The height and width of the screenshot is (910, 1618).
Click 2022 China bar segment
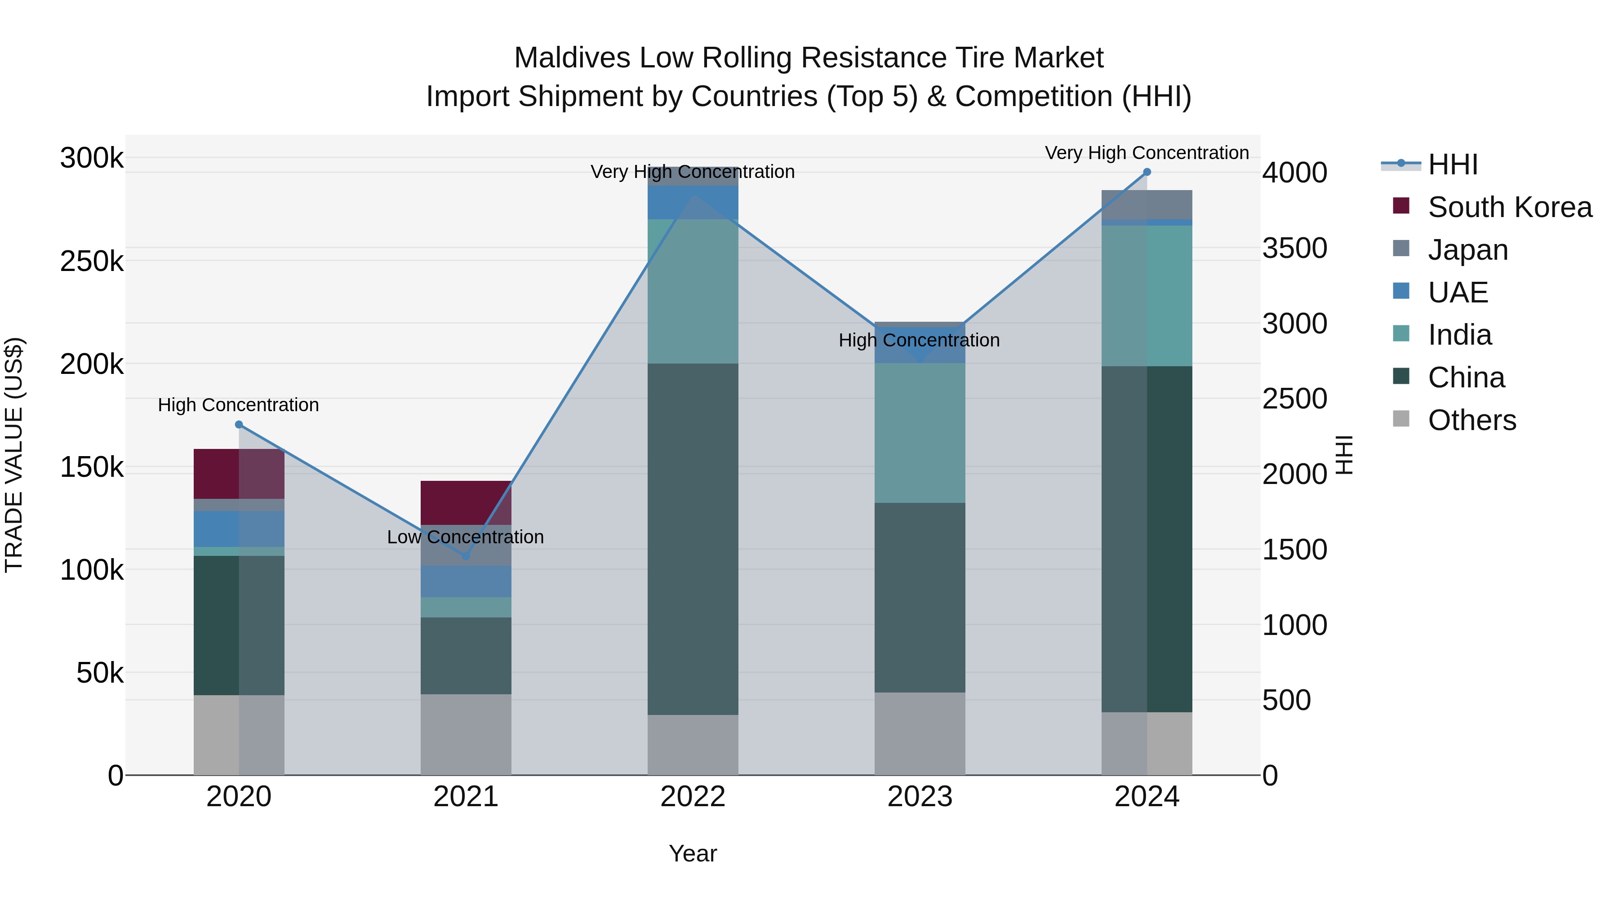(x=693, y=539)
